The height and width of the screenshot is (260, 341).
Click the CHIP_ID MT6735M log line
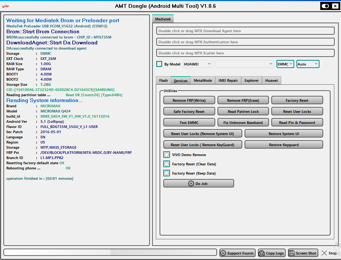click(x=59, y=37)
